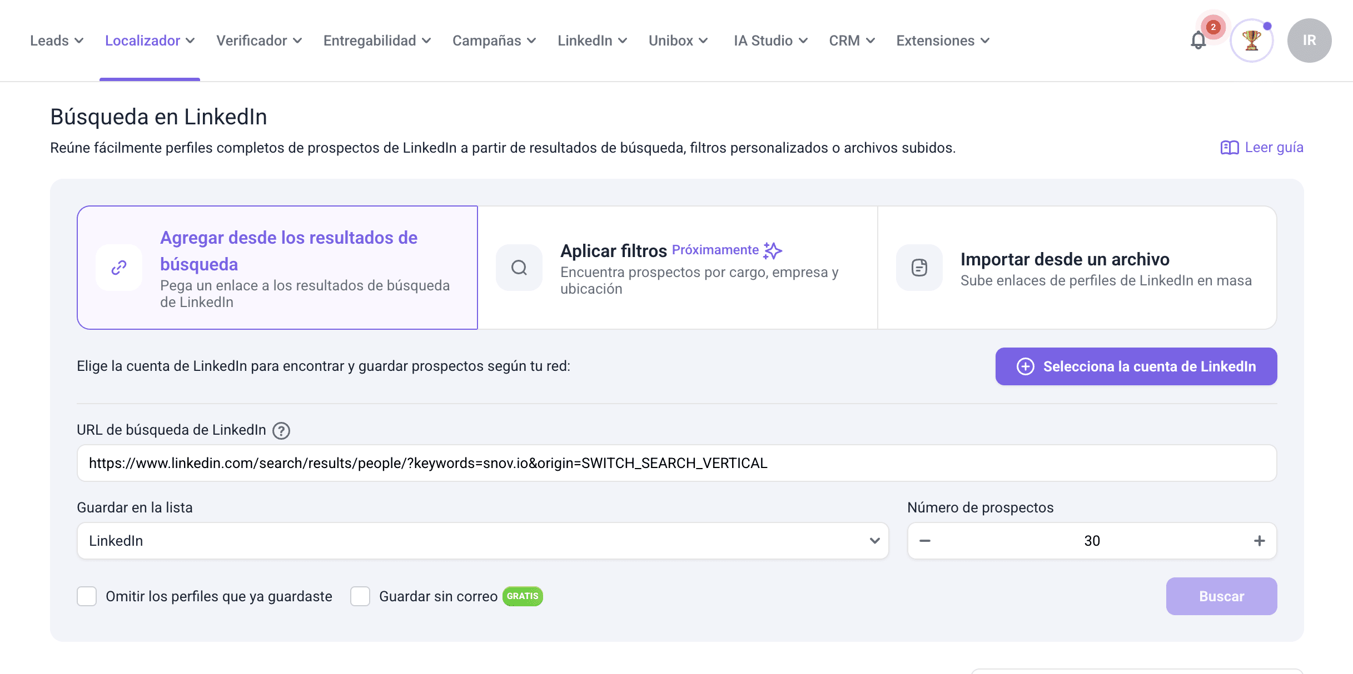The width and height of the screenshot is (1353, 674).
Task: Click the link chain icon card
Action: coord(119,268)
